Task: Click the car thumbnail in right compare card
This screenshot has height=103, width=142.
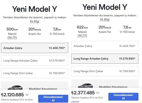Action: pos(85,85)
